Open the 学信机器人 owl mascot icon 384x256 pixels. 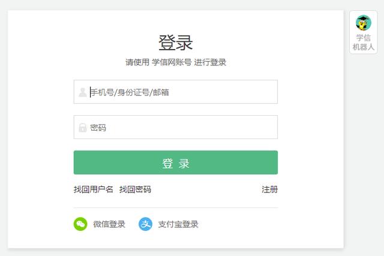pos(364,23)
